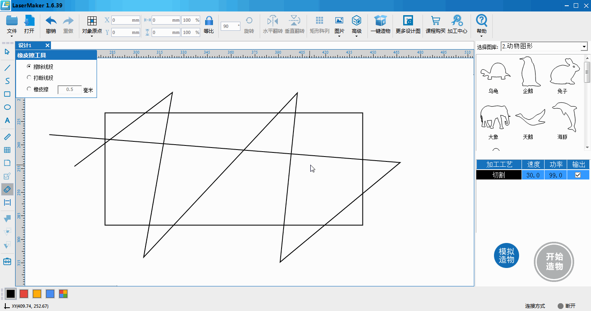This screenshot has height=311, width=591.
Task: Click the 帮助 (Help) question mark icon
Action: [x=481, y=20]
